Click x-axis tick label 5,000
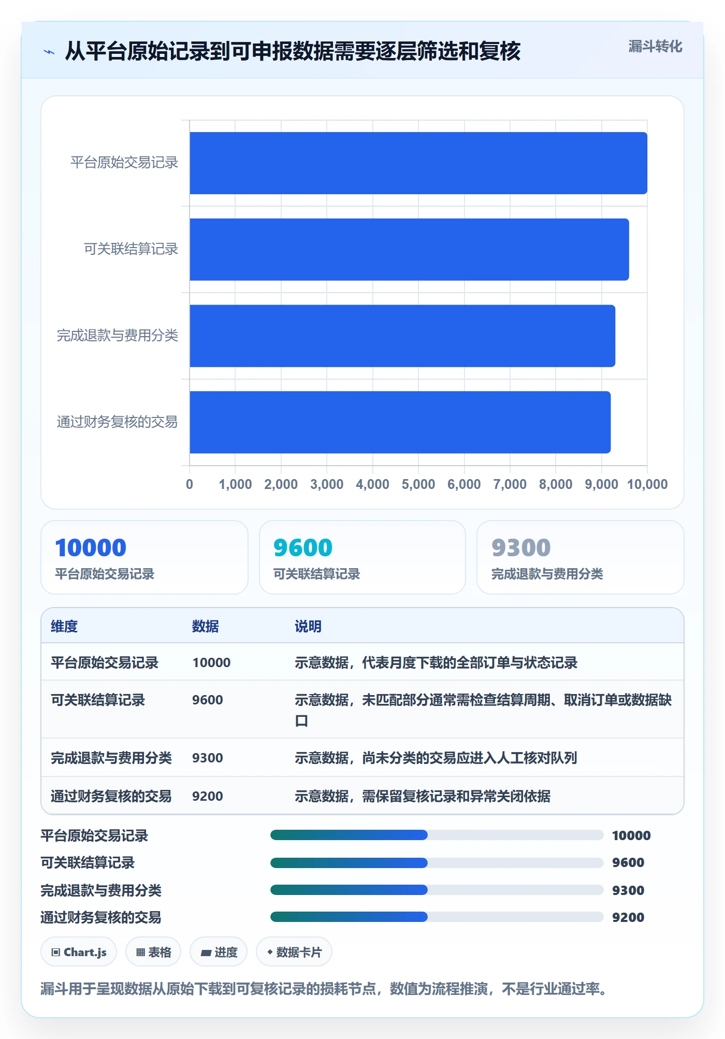This screenshot has height=1039, width=725. coord(418,484)
